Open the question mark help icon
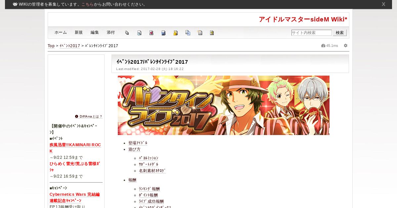 (x=212, y=33)
